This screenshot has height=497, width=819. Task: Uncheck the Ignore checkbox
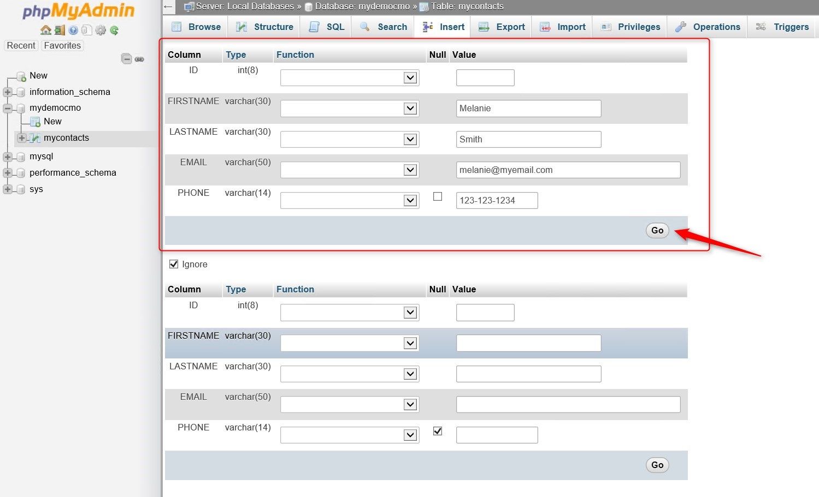(173, 264)
